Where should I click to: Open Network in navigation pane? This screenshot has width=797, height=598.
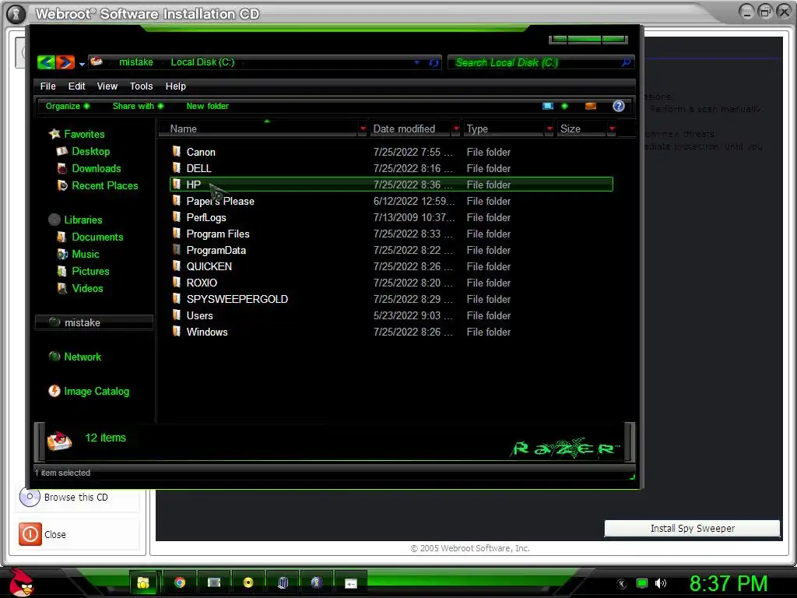[x=83, y=357]
